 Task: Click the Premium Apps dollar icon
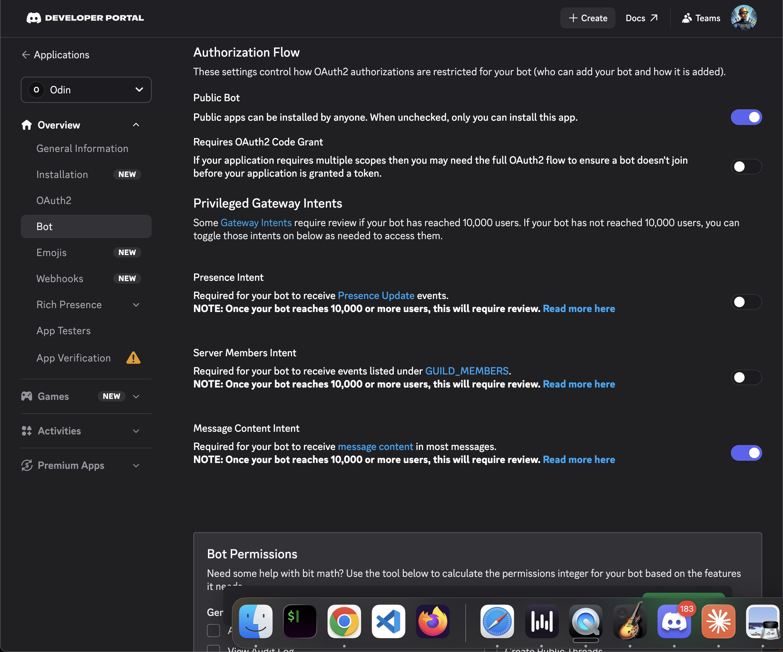(x=26, y=465)
